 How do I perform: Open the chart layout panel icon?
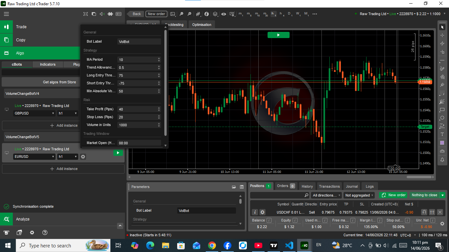coord(173,14)
